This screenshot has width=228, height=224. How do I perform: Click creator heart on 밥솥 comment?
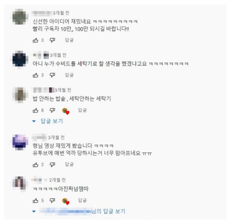pyautogui.click(x=66, y=111)
